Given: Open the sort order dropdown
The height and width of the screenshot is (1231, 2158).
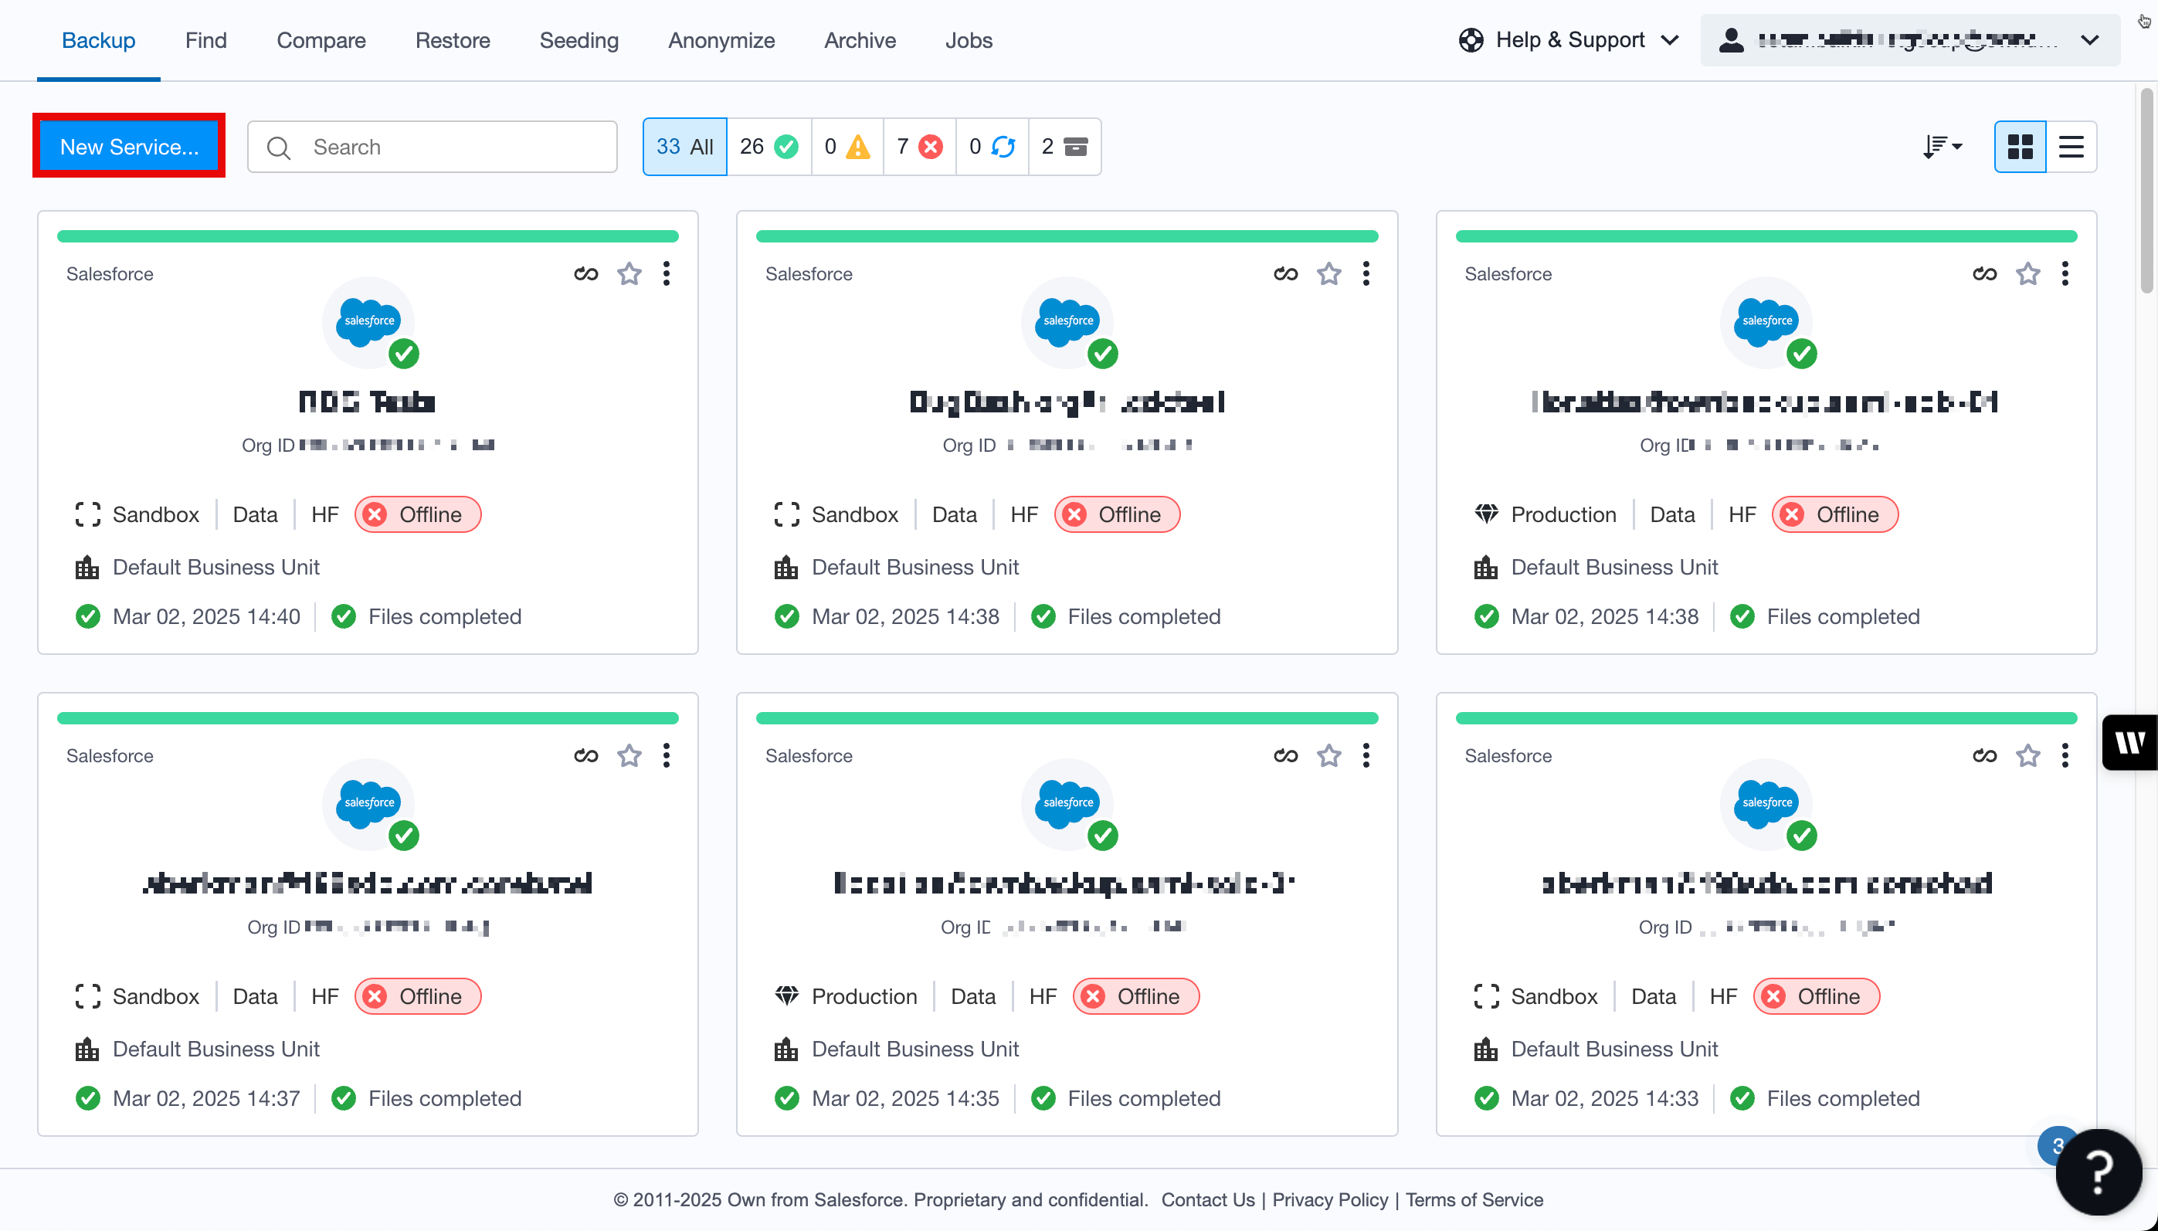Looking at the screenshot, I should tap(1942, 147).
